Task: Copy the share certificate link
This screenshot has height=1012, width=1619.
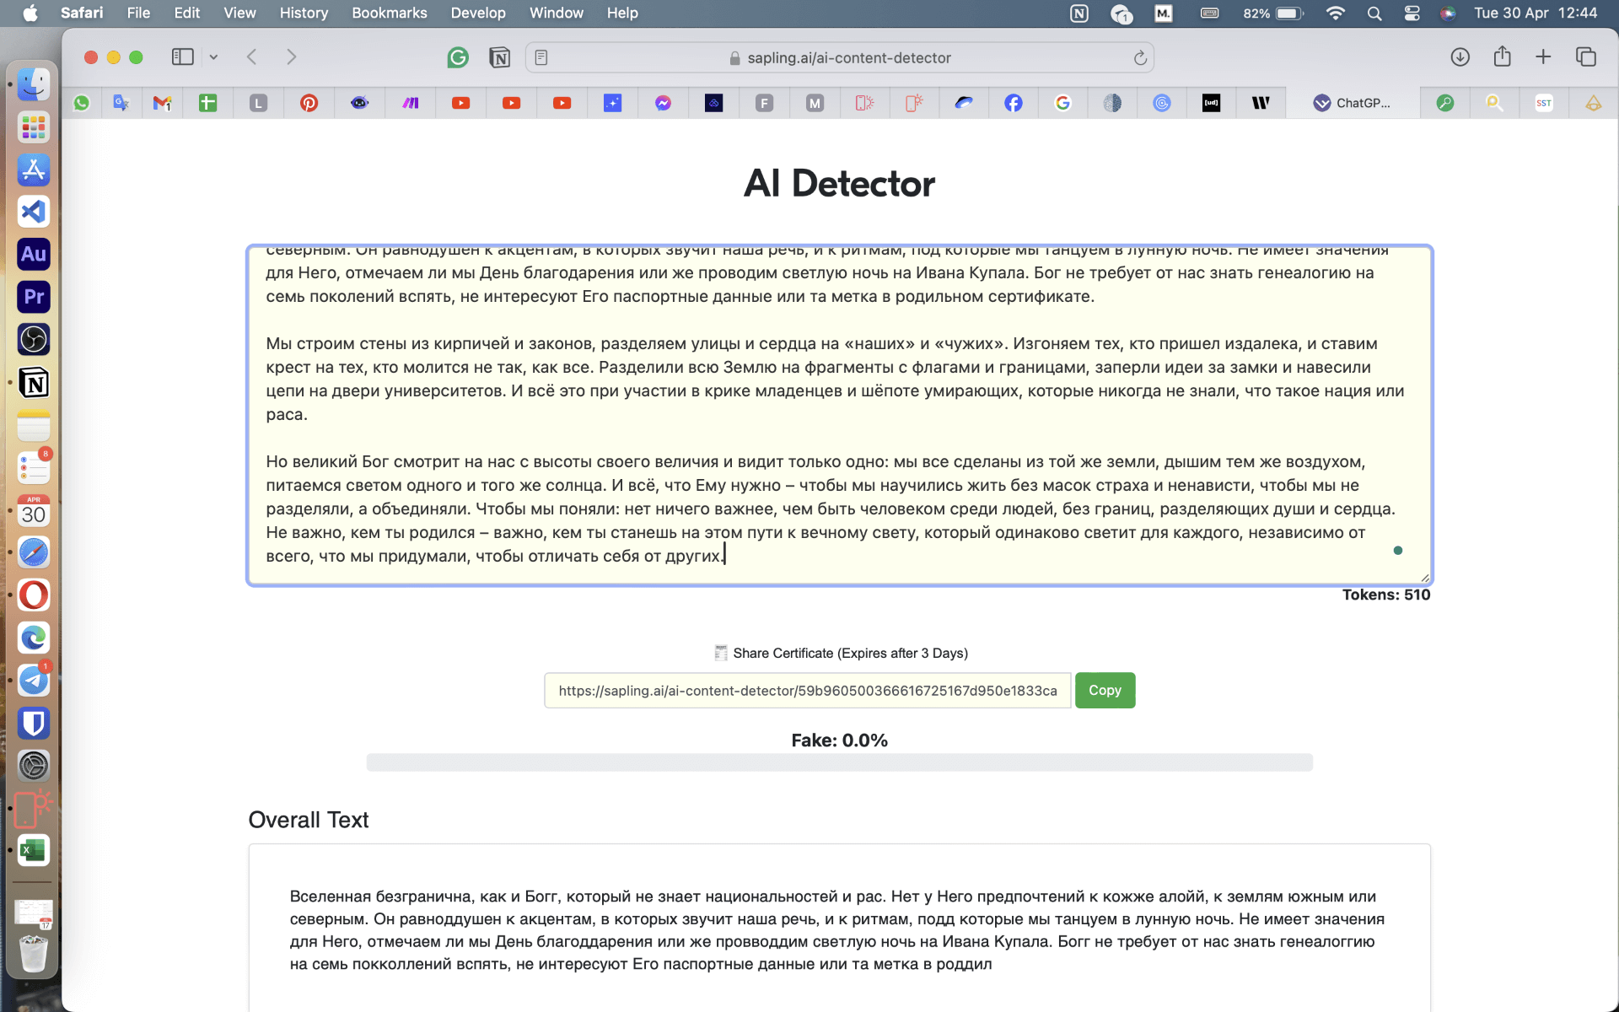Action: click(x=1105, y=690)
